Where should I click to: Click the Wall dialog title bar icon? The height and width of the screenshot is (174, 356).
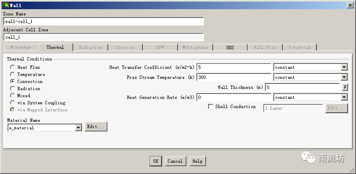[5, 5]
